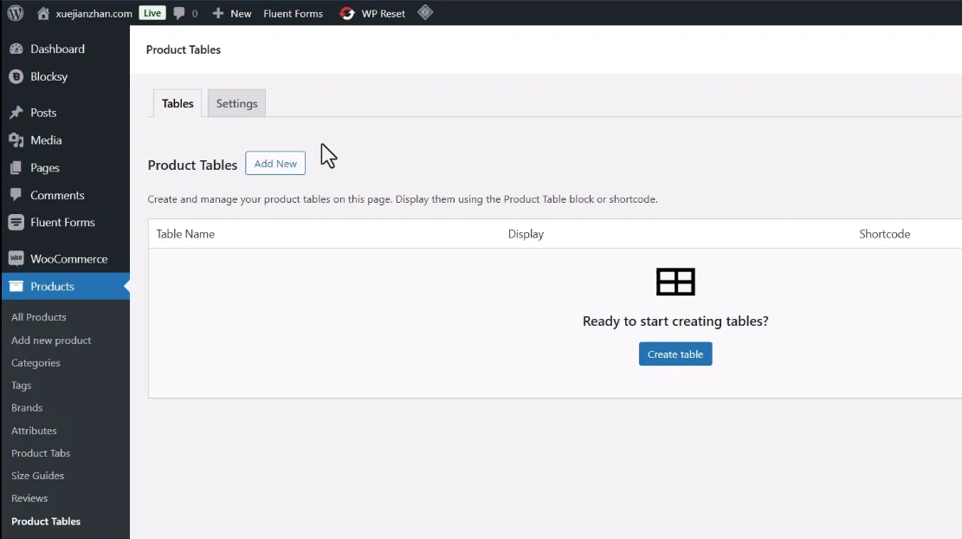Click the diamond icon in admin bar
The height and width of the screenshot is (539, 962).
click(x=425, y=12)
